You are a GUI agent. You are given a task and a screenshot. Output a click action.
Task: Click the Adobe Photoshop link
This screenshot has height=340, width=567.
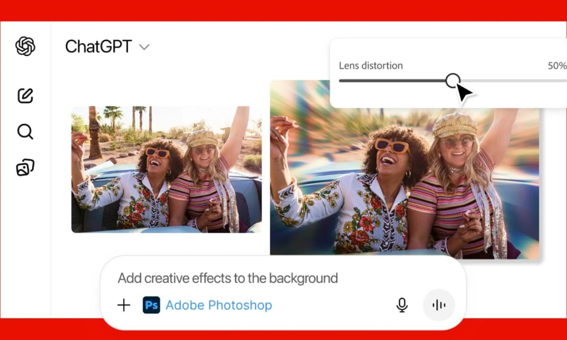pos(219,305)
